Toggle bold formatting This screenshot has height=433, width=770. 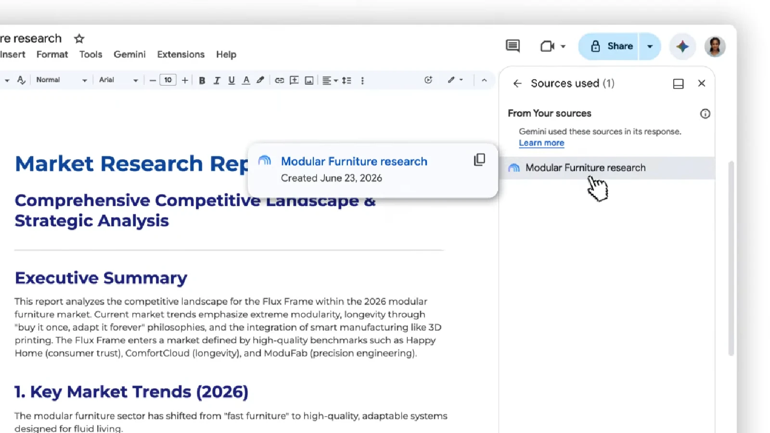[x=202, y=80]
